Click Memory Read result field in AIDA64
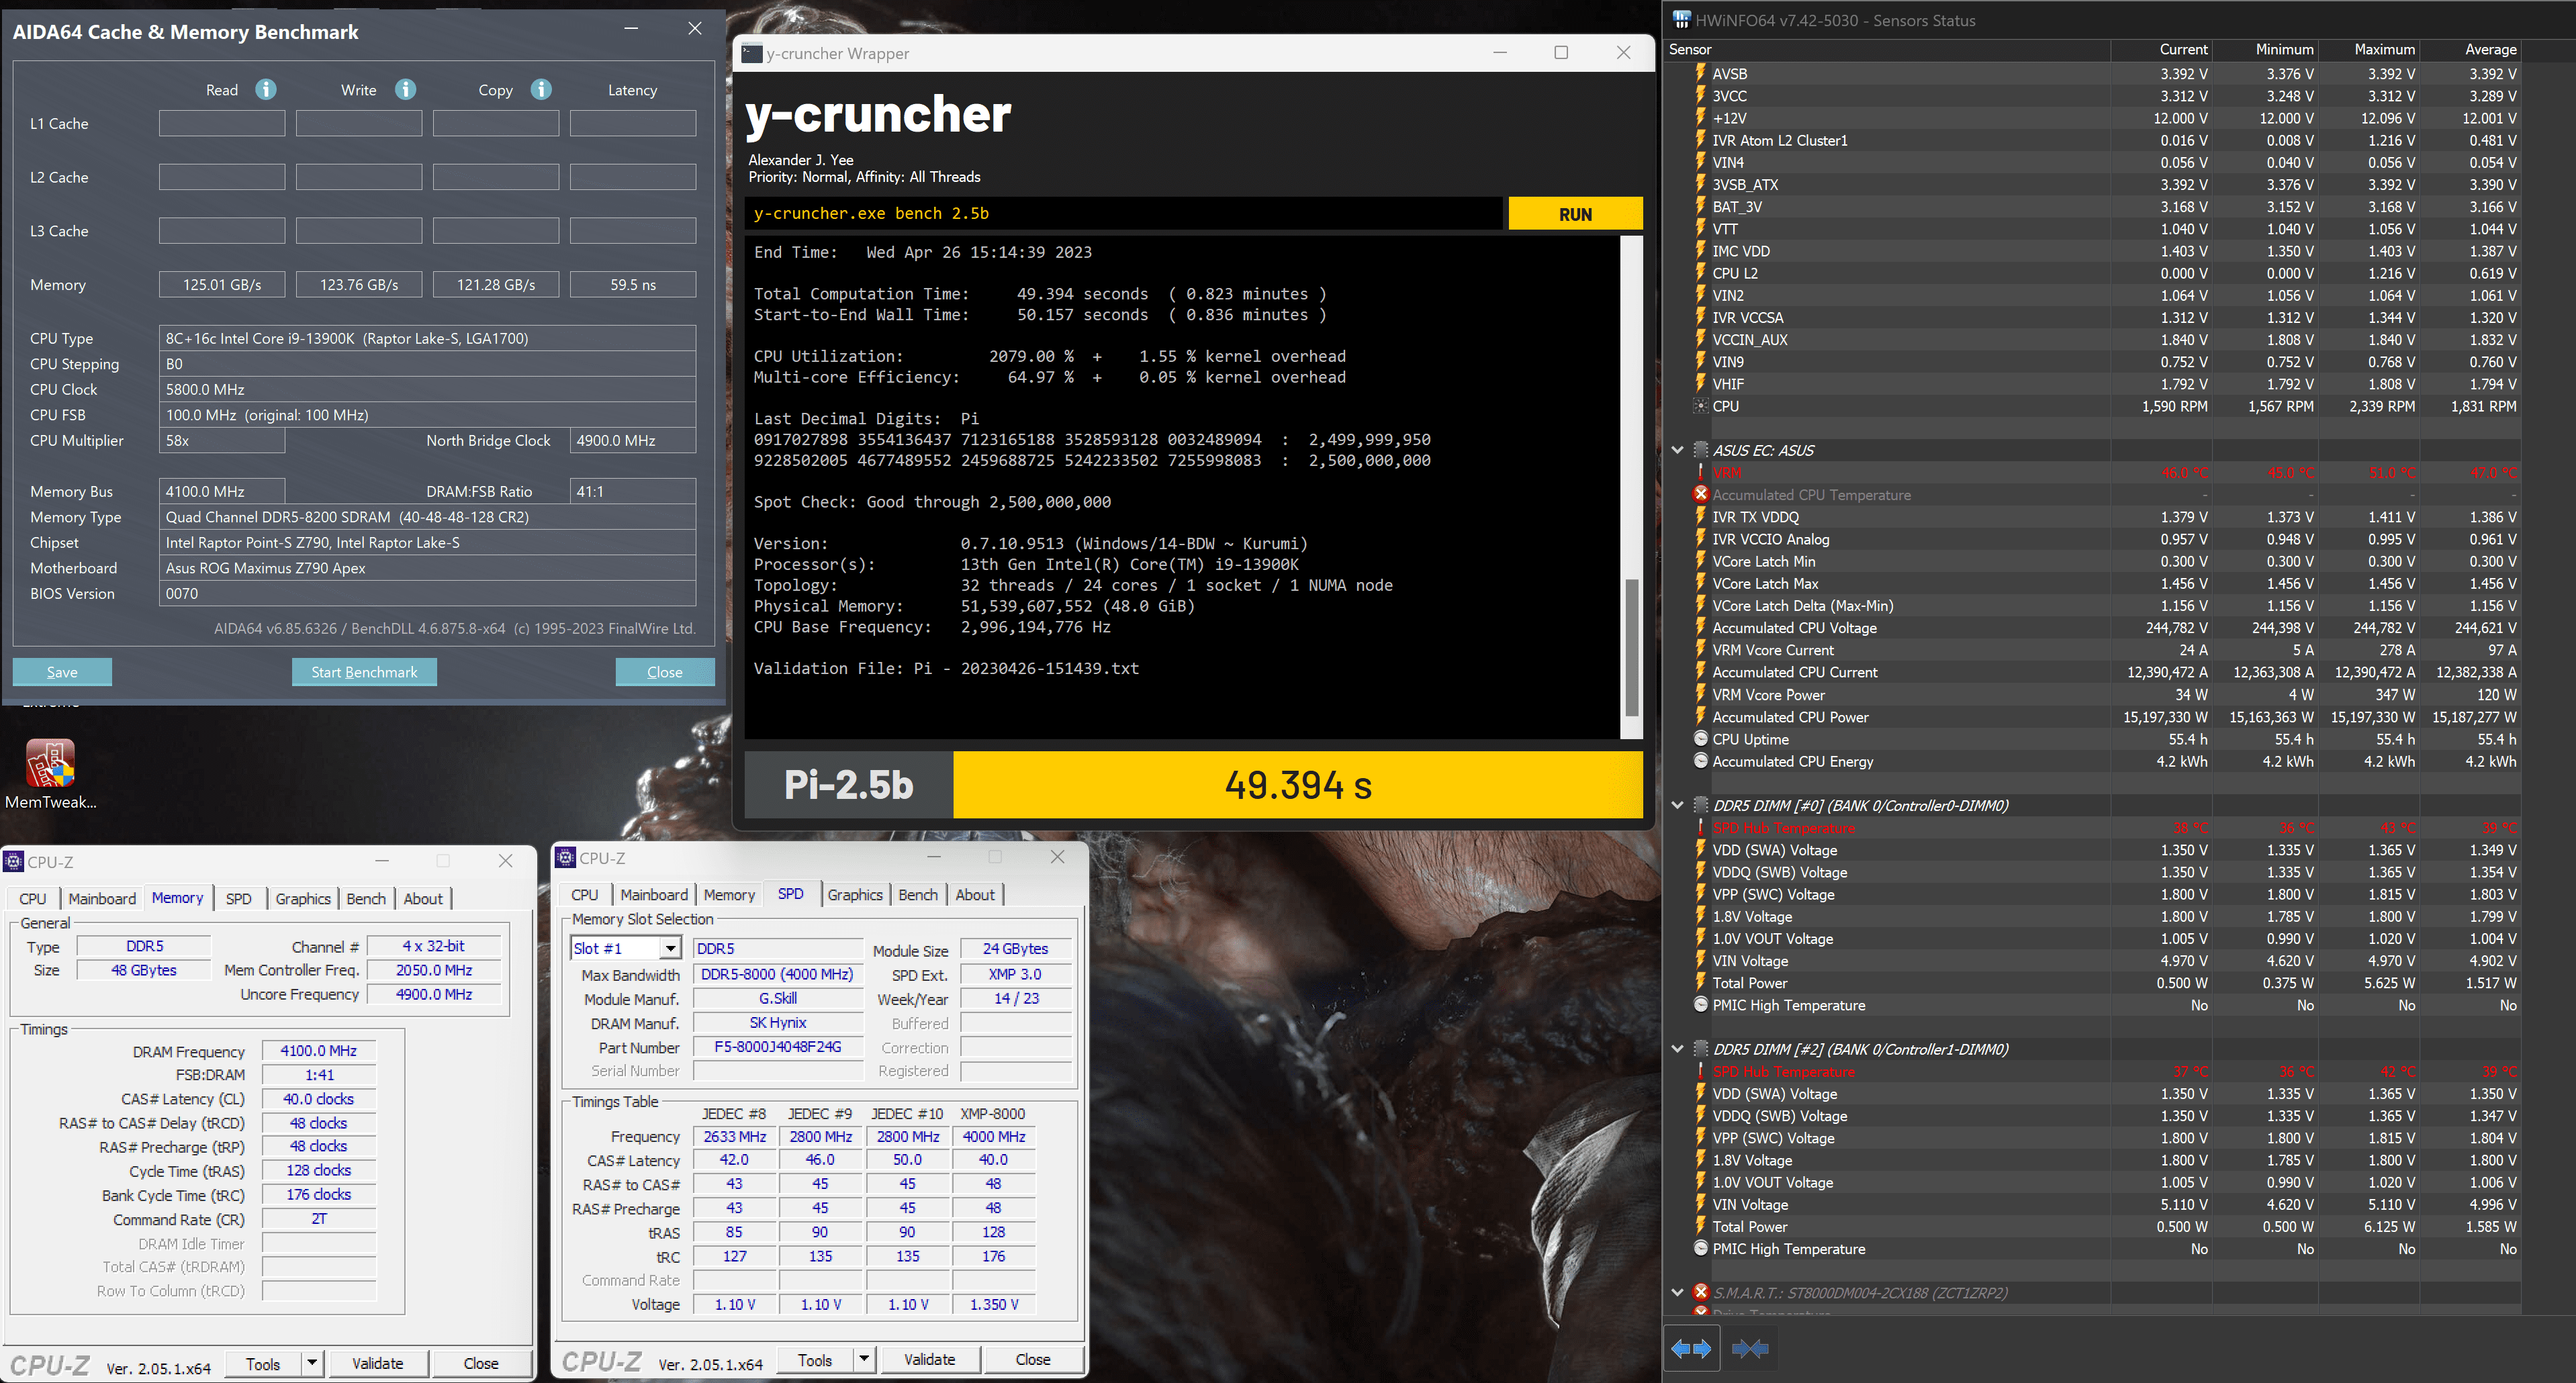Screen dimensions: 2576x1383 pyautogui.click(x=222, y=284)
